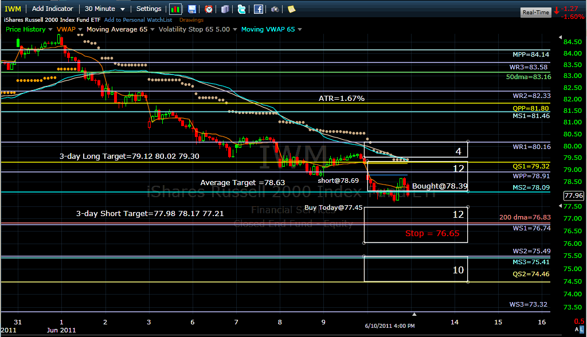Click the 'WS3=73.32' support label
Viewport: 587px width, 337px height.
(x=528, y=304)
